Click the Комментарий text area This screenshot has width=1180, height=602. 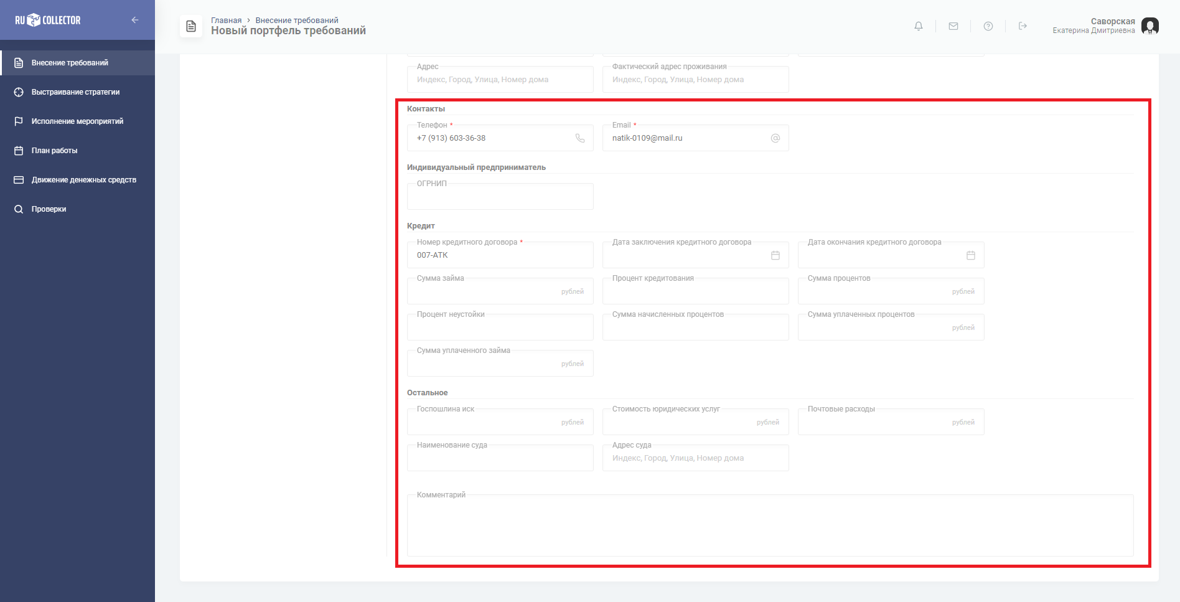(x=770, y=525)
